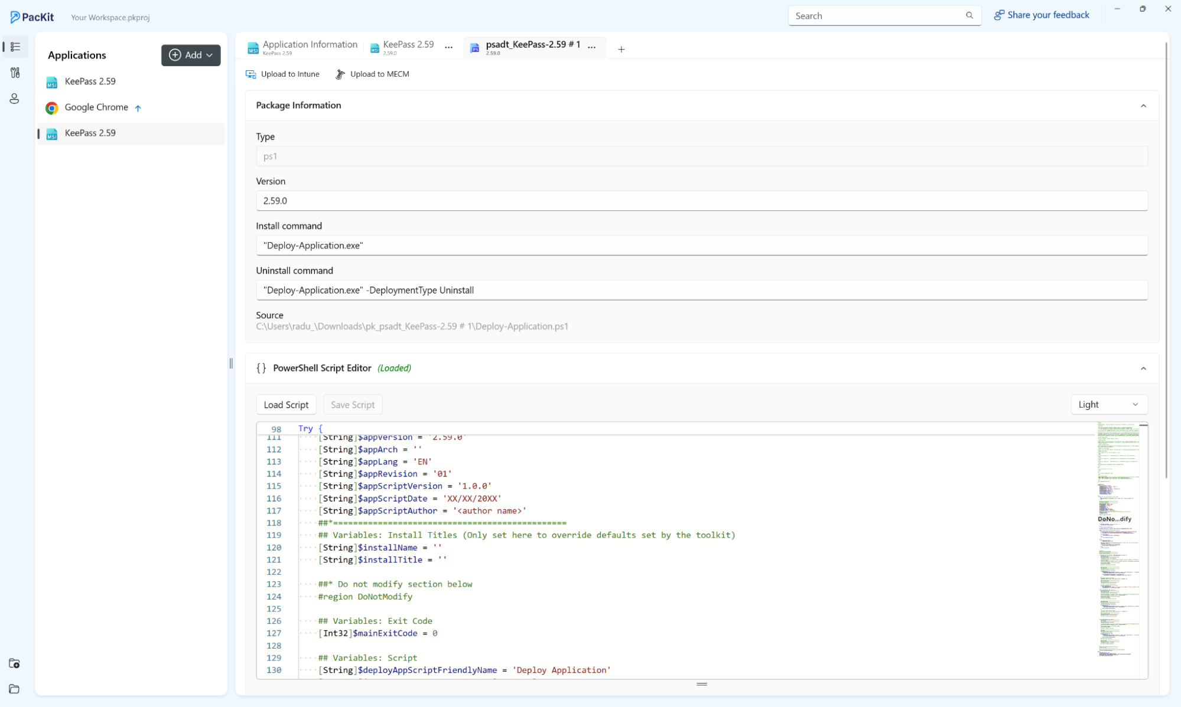
Task: Select Upload to MECM
Action: point(372,74)
